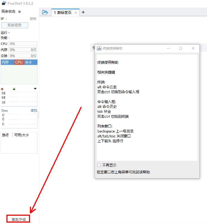The height and width of the screenshot is (223, 207).
Task: Click 激活/升级 at the bottom
Action: tap(19, 219)
